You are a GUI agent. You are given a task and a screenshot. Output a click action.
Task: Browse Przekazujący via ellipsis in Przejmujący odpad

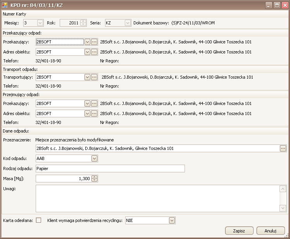94,103
